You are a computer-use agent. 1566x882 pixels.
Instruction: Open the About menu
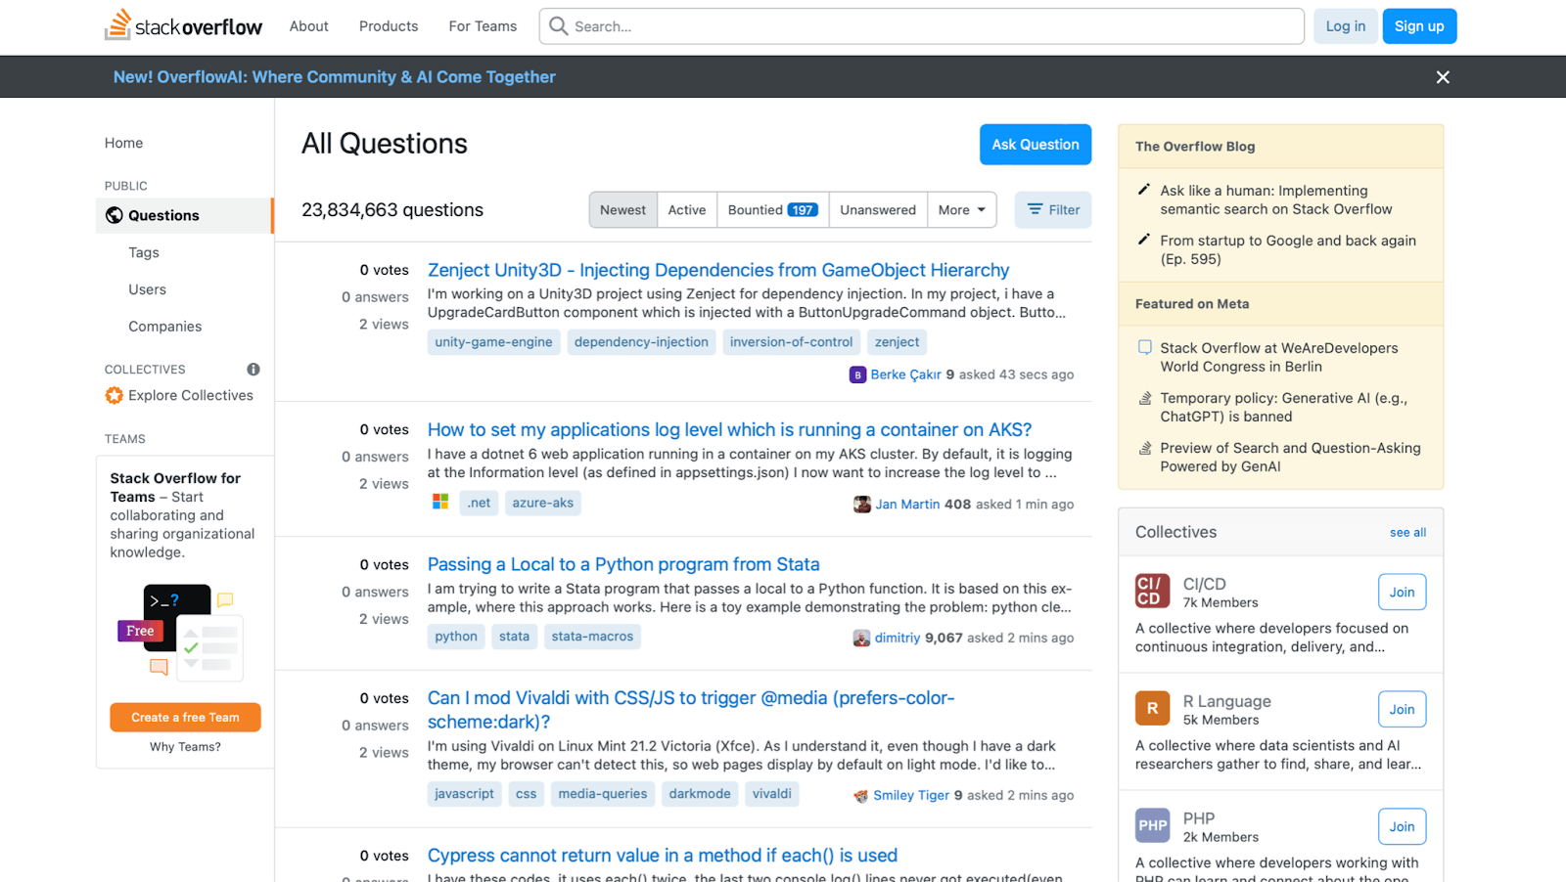(x=309, y=26)
